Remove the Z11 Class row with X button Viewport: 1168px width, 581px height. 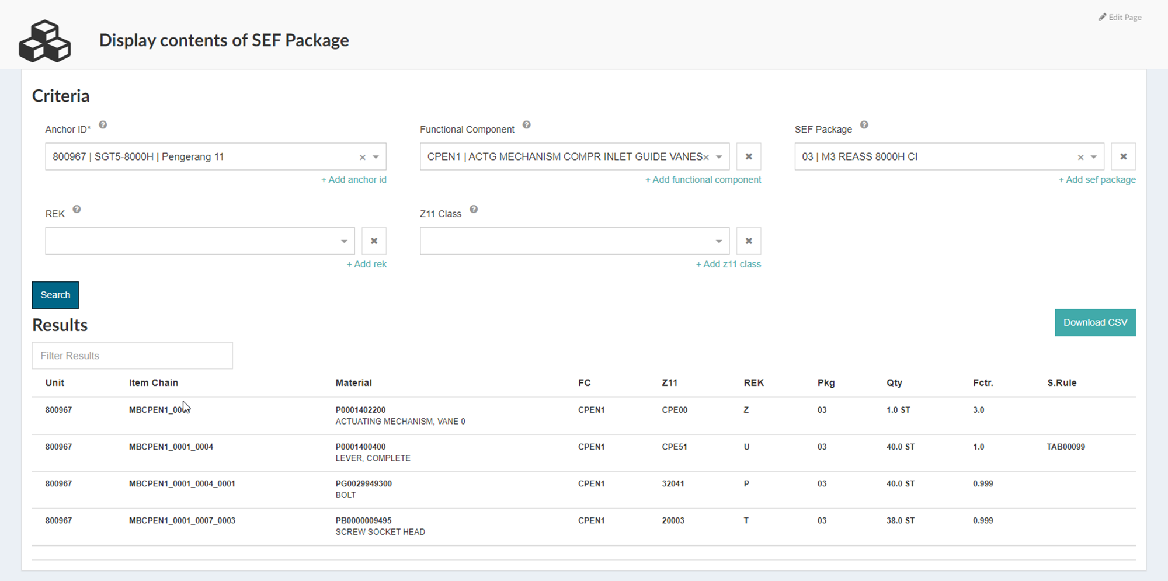pos(749,241)
